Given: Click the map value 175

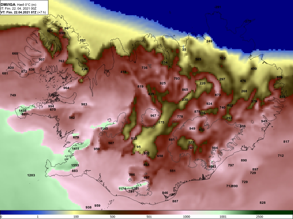Looking at the screenshot, I should [161, 123].
